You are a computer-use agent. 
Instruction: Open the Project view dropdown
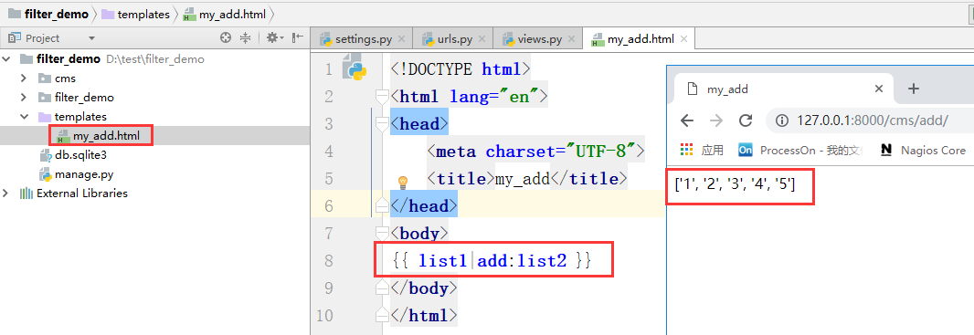pos(92,38)
